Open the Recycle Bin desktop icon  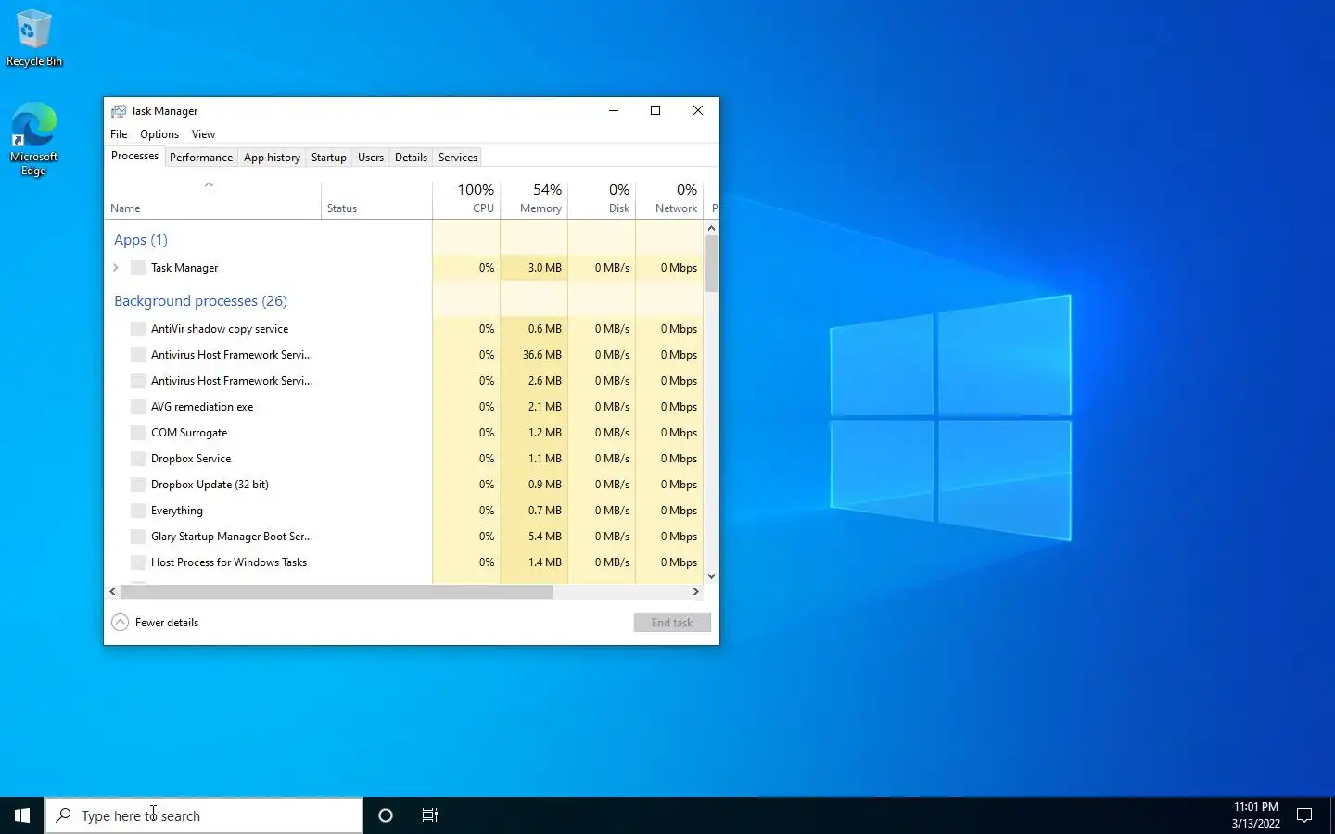(34, 38)
